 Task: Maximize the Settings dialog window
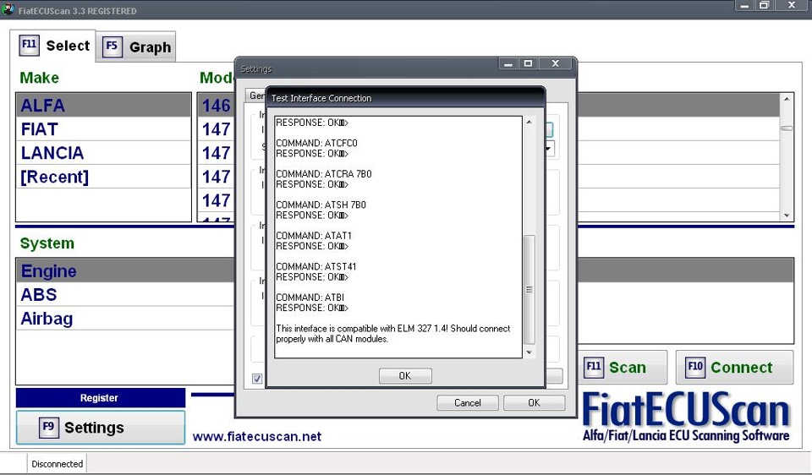click(528, 63)
